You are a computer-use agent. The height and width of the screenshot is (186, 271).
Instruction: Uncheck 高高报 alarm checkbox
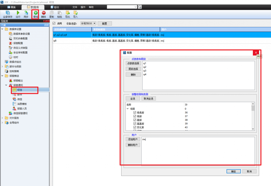[x=135, y=124]
